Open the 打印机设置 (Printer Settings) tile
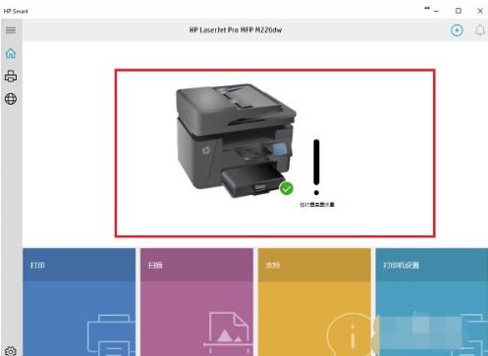Viewport: 488px width, 356px height. 432,302
